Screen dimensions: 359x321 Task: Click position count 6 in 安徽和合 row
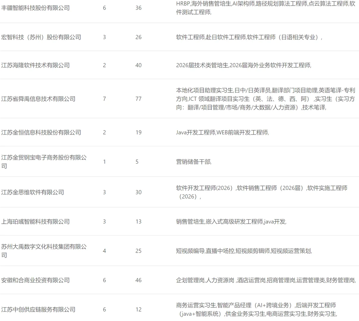coord(104,280)
